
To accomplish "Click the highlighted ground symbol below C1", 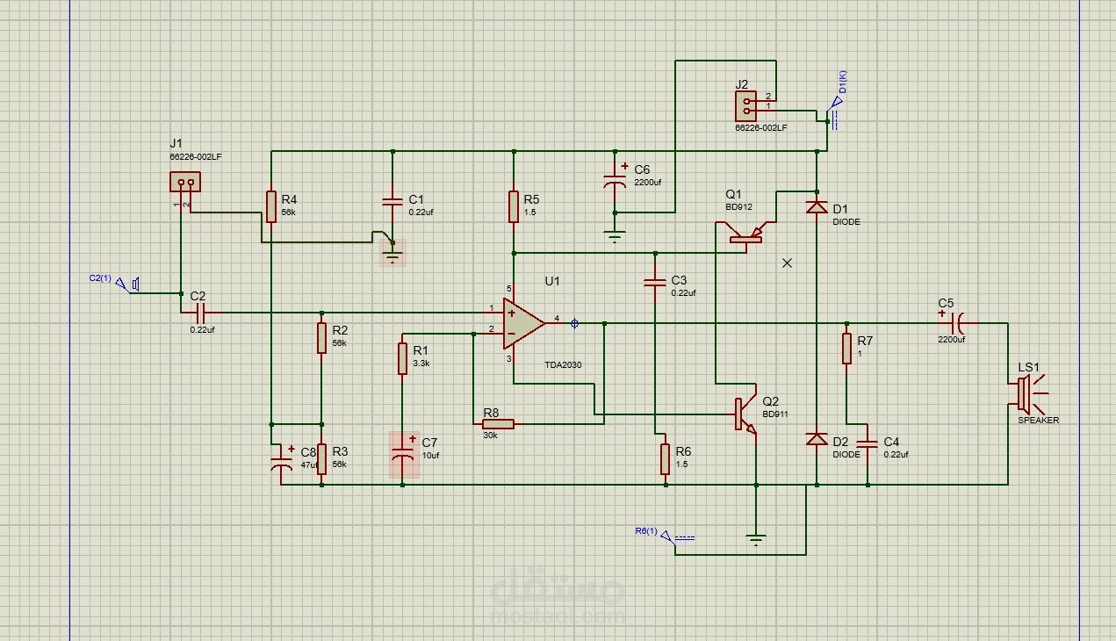I will [392, 253].
